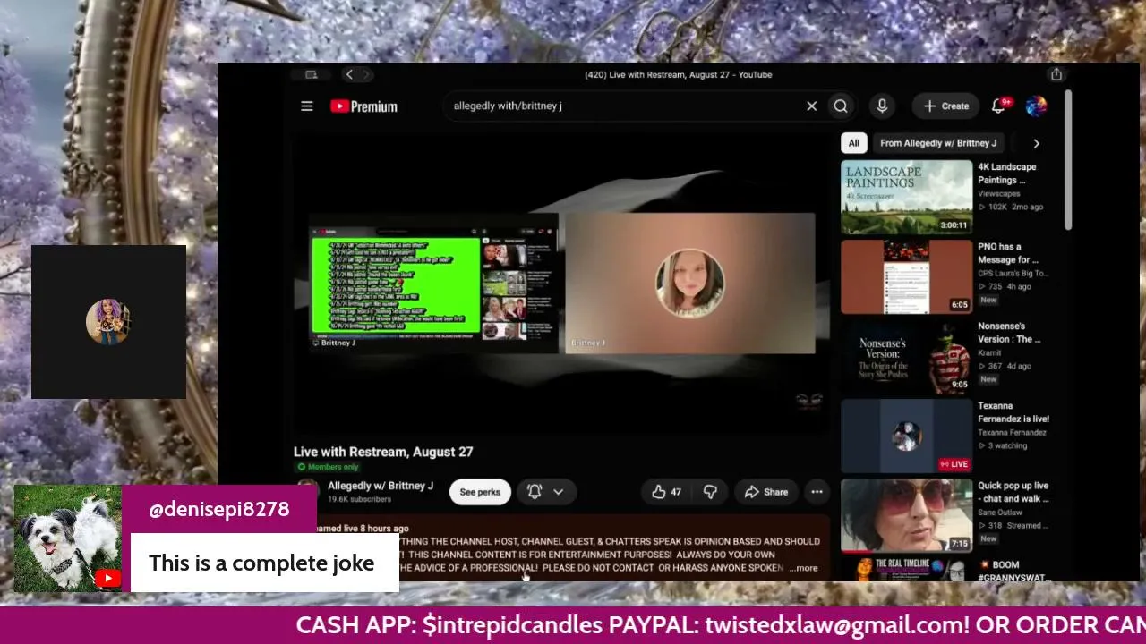This screenshot has height=644, width=1146.
Task: Focus the search field containing allegedly with/brittney j
Action: tap(624, 106)
